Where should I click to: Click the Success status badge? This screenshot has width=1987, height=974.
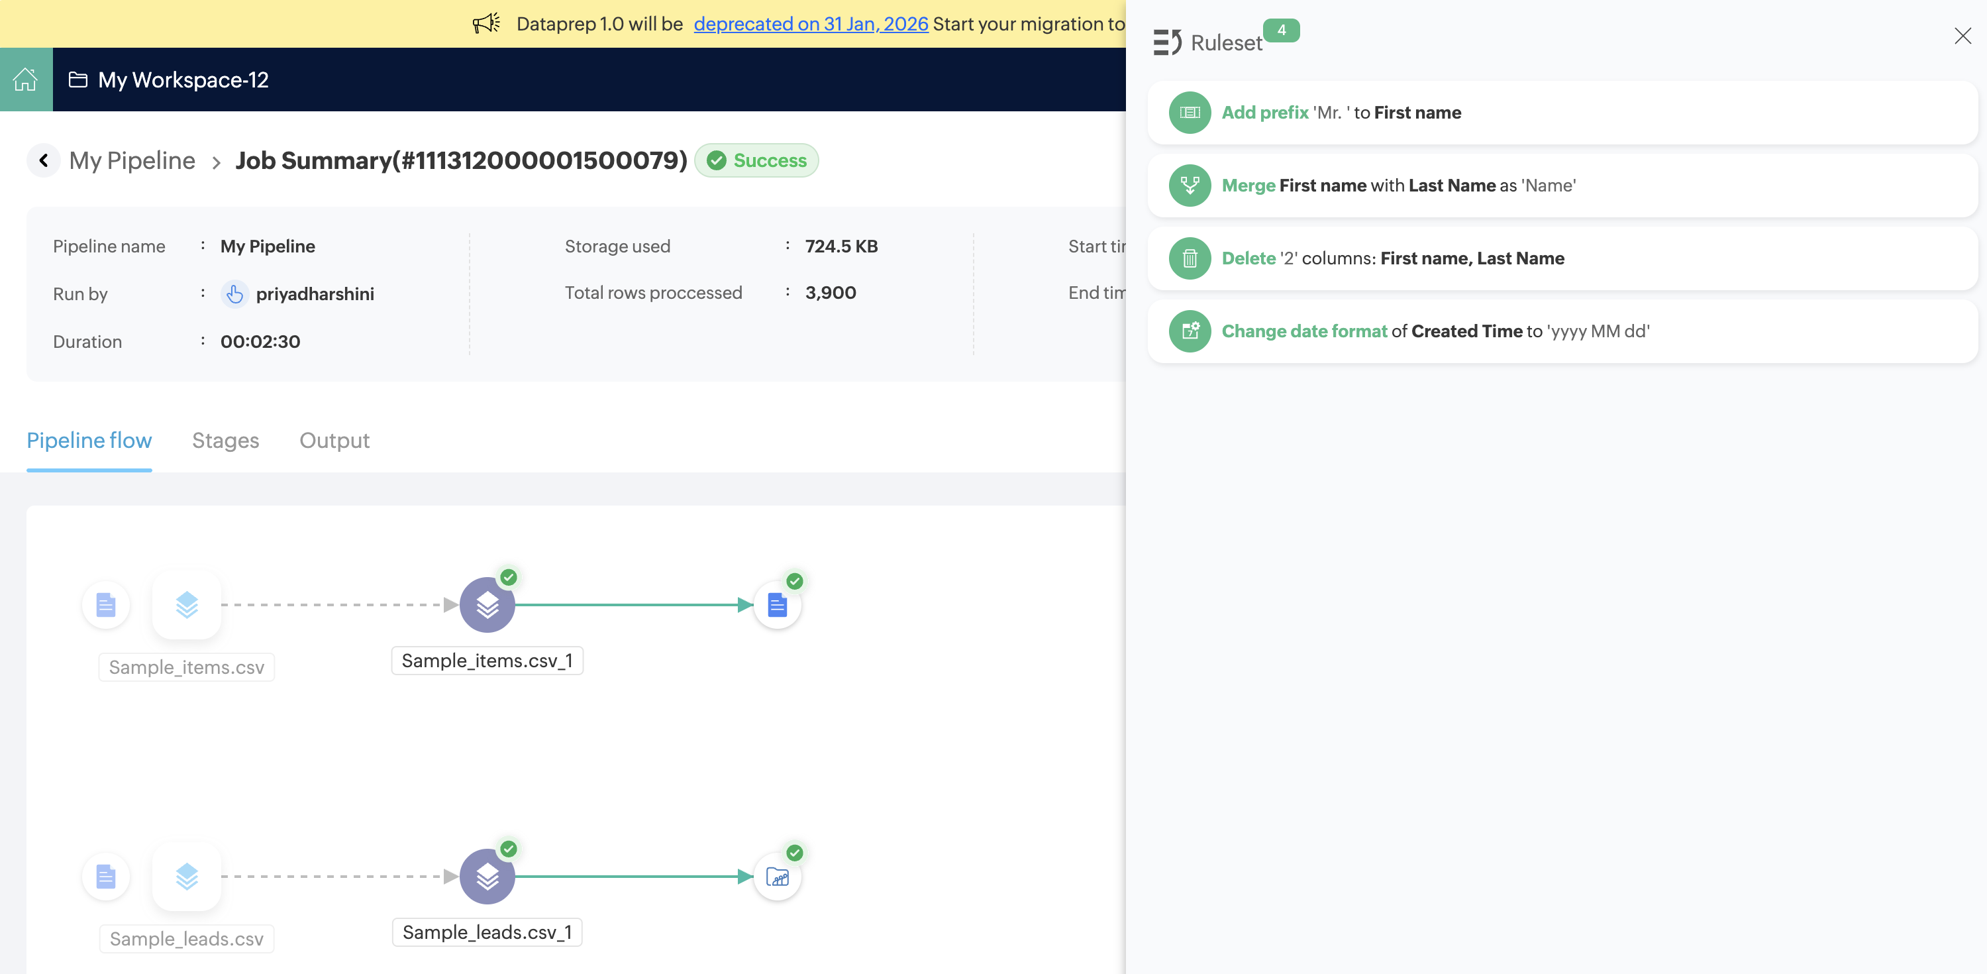click(756, 160)
